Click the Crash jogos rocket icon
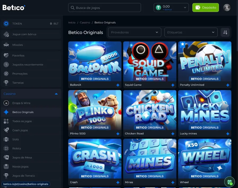 pyautogui.click(x=6, y=130)
